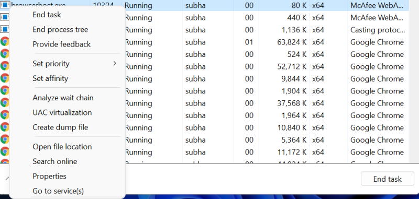Viewport: 419px width, 199px height.
Task: Click process icon of Casting protocol row
Action: (5, 29)
